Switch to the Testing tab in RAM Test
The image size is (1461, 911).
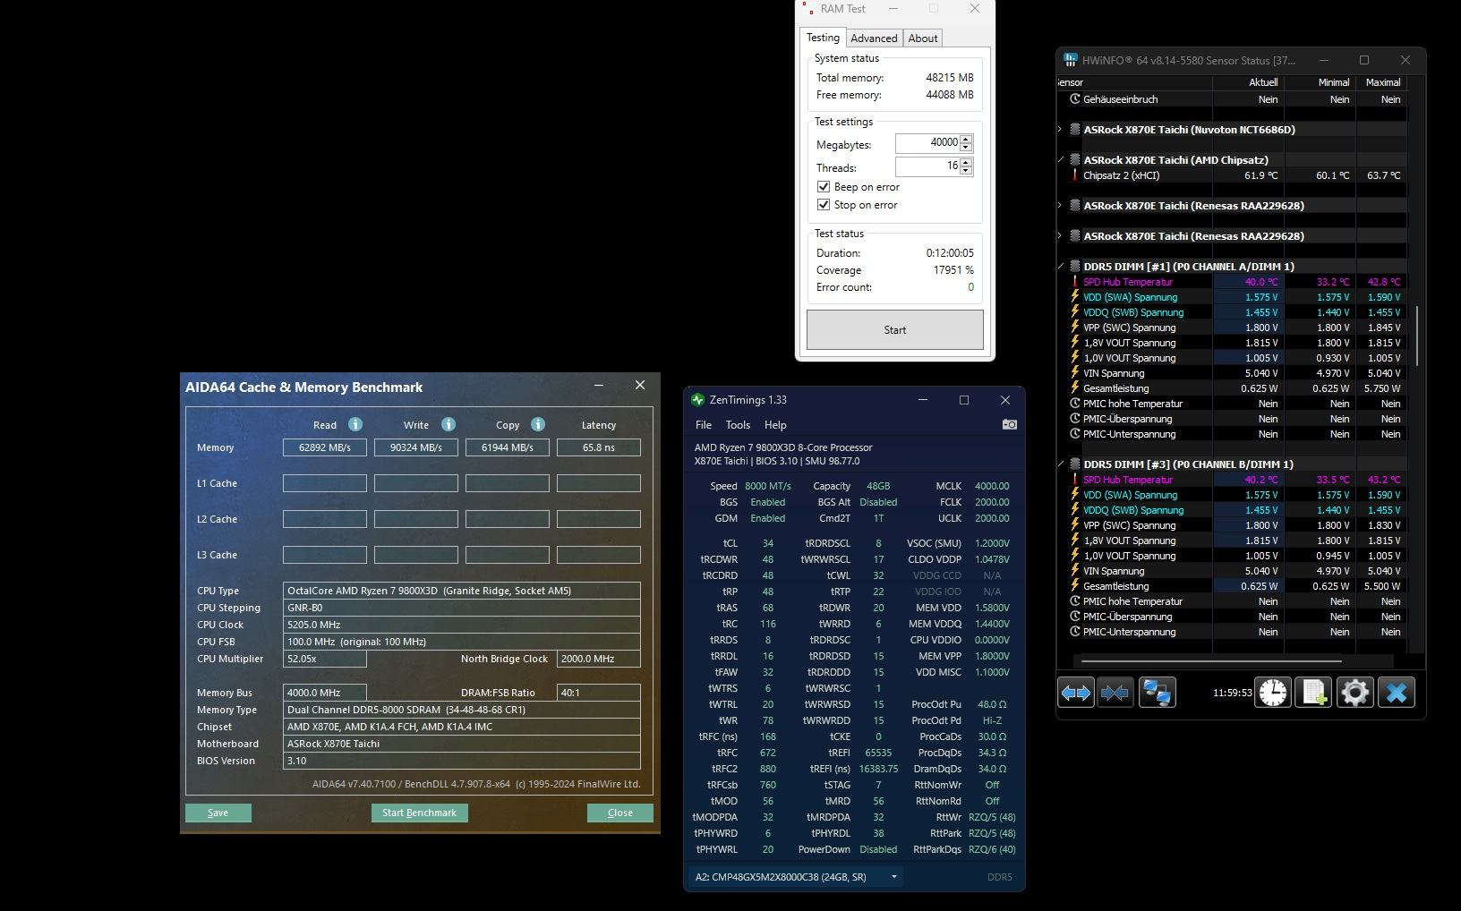pos(823,38)
